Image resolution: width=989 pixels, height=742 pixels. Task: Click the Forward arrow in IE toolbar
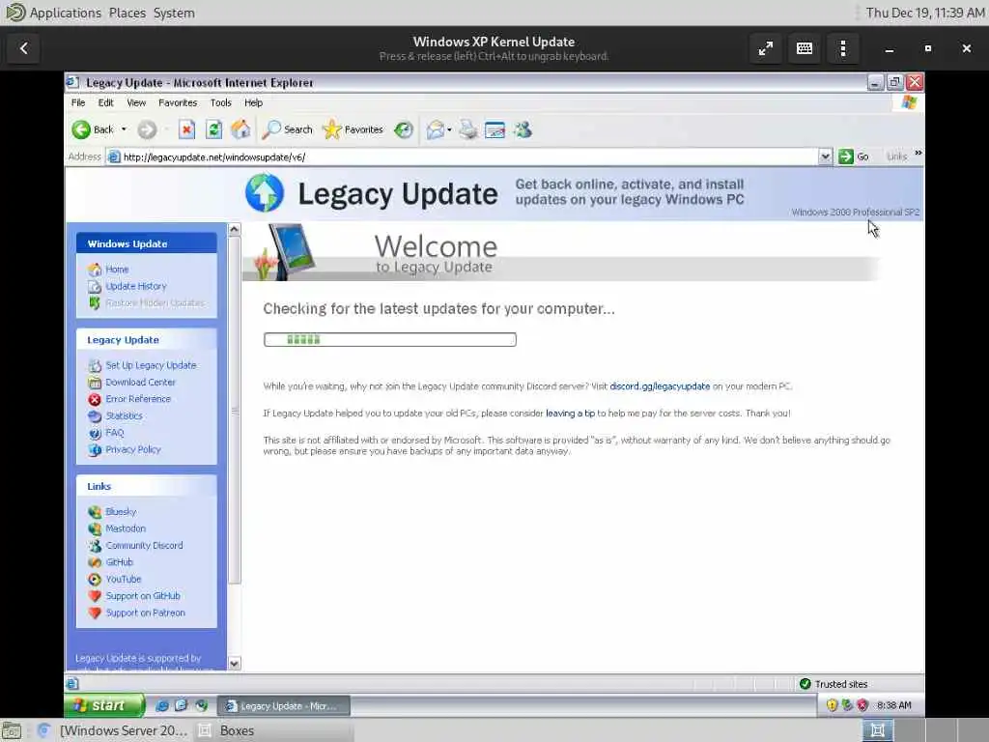coord(147,130)
